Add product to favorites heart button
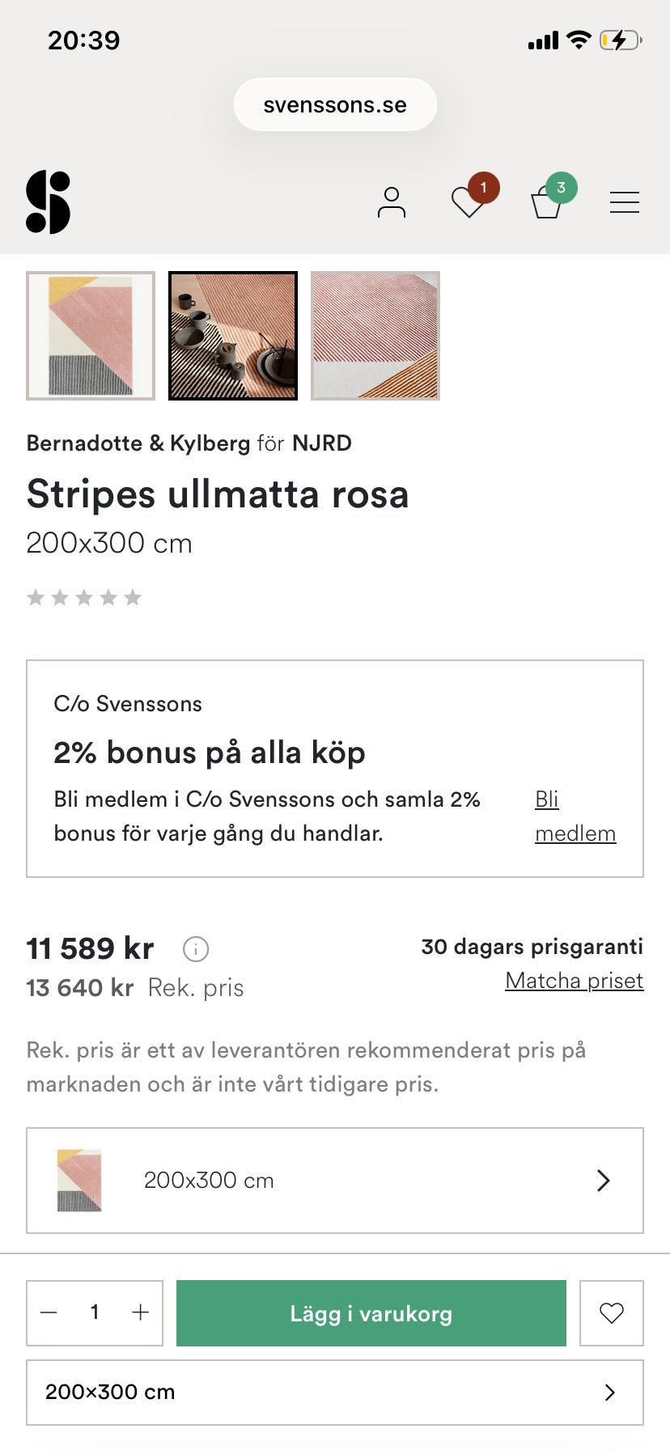The image size is (670, 1450). [x=612, y=1312]
